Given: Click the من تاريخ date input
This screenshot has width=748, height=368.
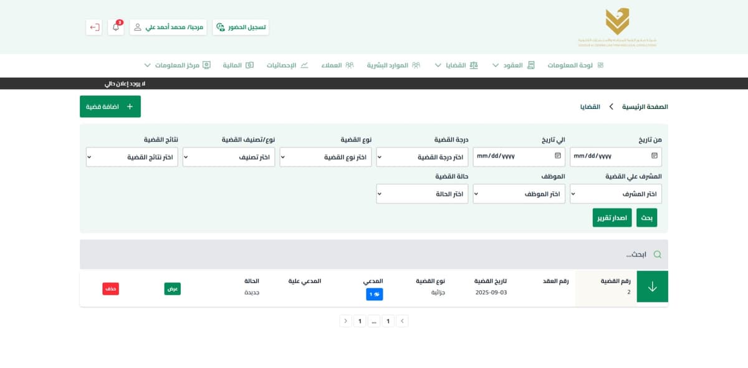Looking at the screenshot, I should (x=616, y=156).
